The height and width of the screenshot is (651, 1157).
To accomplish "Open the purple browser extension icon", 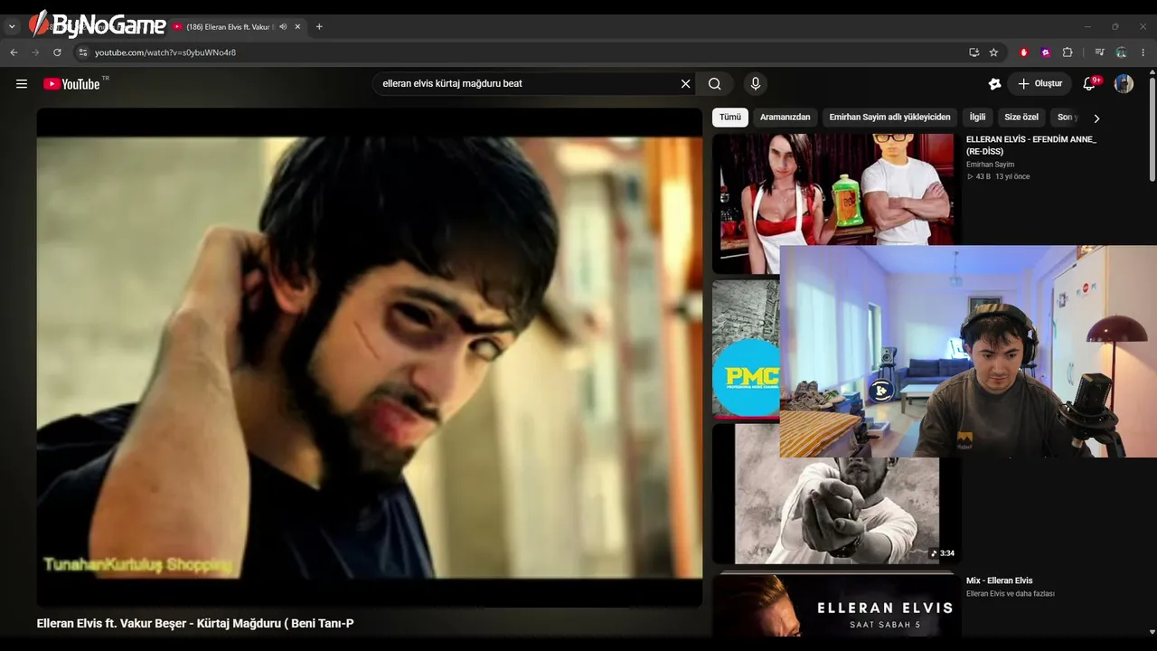I will point(1045,52).
